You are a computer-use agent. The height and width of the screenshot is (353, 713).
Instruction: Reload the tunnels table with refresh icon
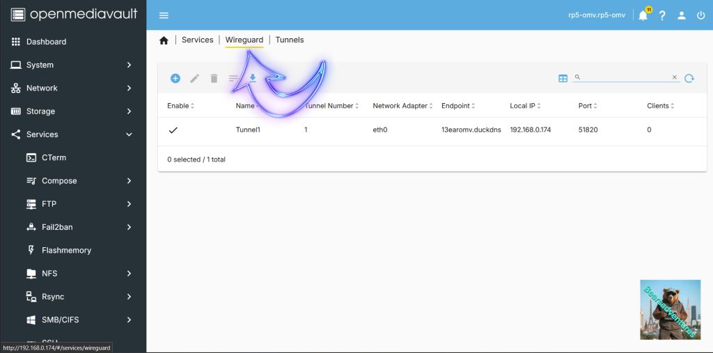pyautogui.click(x=689, y=79)
